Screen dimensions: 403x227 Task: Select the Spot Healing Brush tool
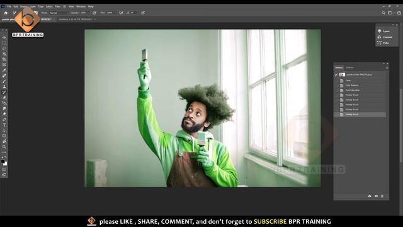point(4,76)
